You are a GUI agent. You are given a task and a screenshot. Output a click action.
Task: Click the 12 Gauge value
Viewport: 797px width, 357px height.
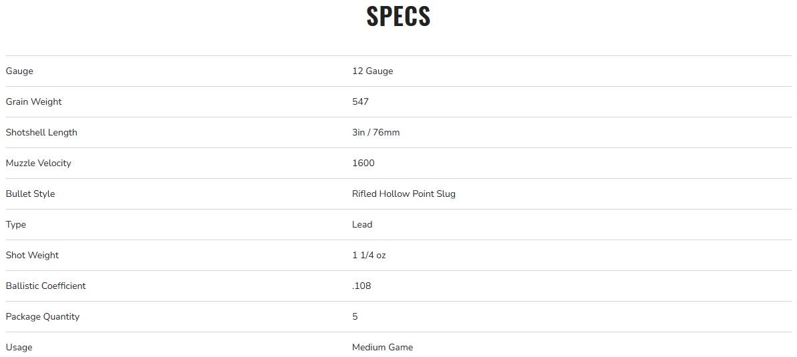coord(373,71)
